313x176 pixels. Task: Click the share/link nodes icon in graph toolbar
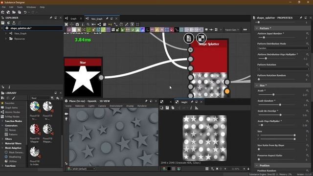(x=99, y=24)
